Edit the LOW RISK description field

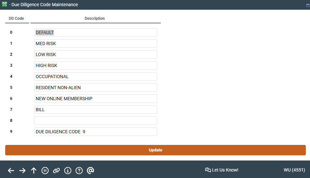point(95,54)
